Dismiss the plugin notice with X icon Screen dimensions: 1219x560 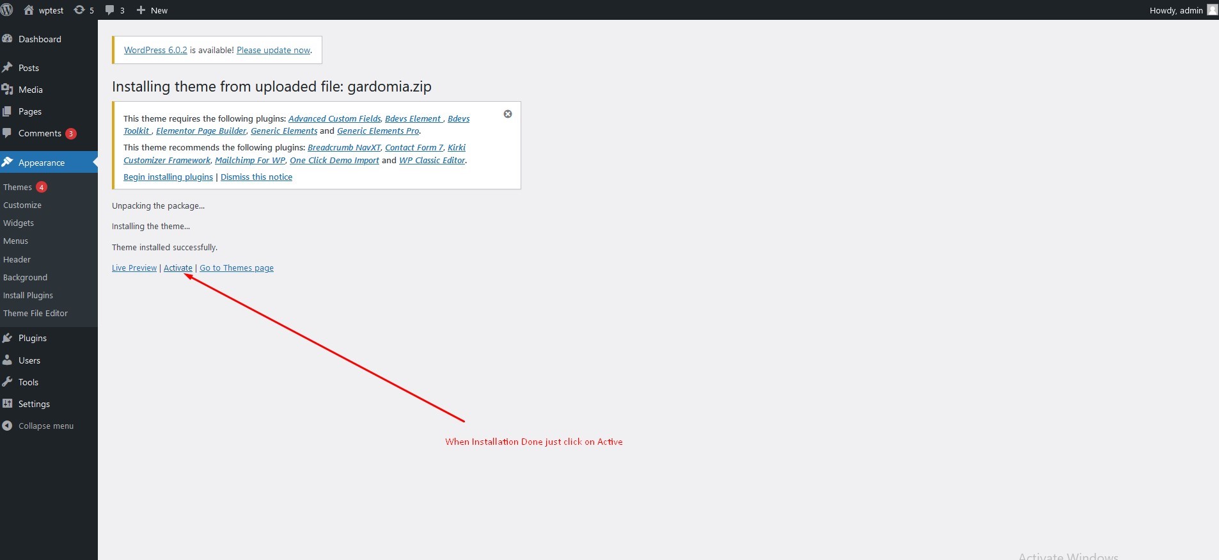pos(508,114)
